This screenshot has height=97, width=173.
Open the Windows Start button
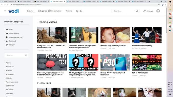point(170,2)
